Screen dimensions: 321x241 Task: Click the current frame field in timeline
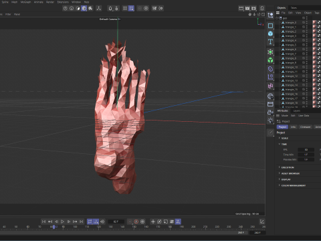pyautogui.click(x=116, y=222)
